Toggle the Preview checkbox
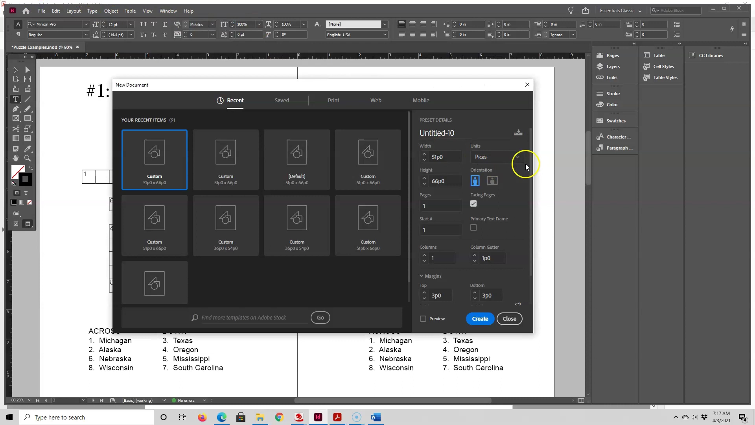Screen dimensions: 755x425 point(423,319)
